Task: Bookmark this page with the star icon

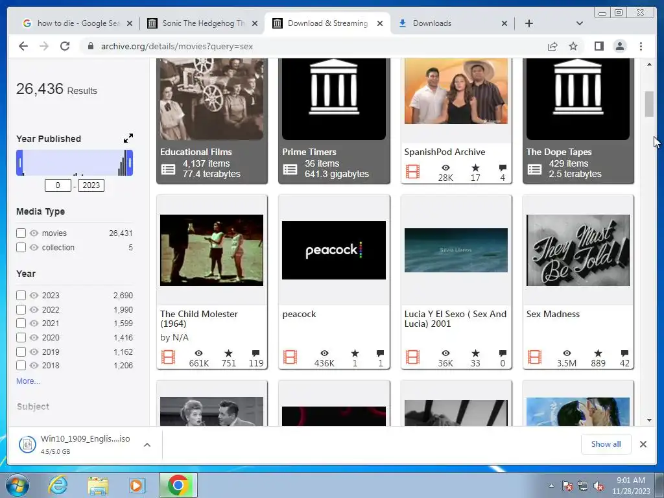Action: coord(573,46)
